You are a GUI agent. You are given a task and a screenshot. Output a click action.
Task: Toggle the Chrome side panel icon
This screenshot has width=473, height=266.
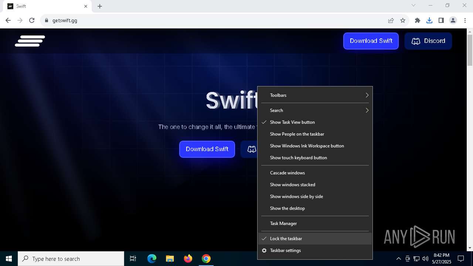click(x=441, y=20)
